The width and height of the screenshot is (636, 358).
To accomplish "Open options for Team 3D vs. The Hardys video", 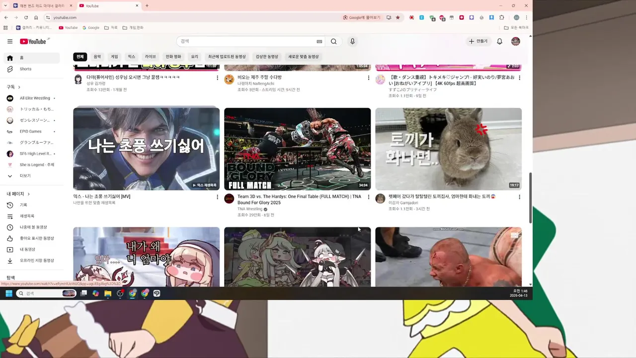I will tap(368, 197).
